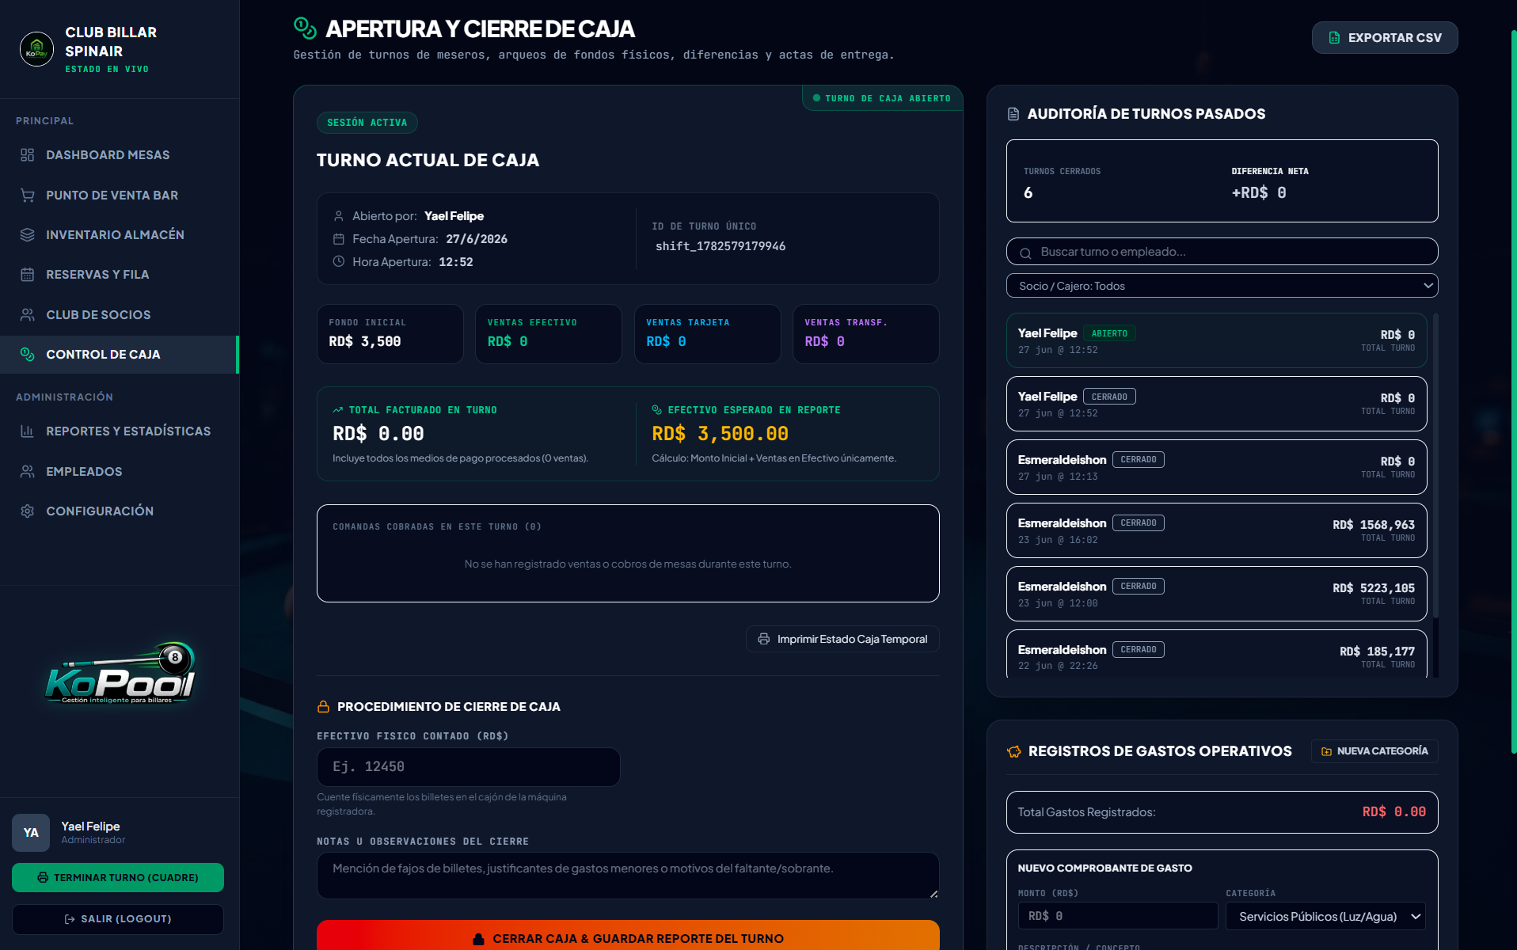Viewport: 1517px width, 950px height.
Task: Focus Efectivo Fisico Contado input field
Action: 468,767
